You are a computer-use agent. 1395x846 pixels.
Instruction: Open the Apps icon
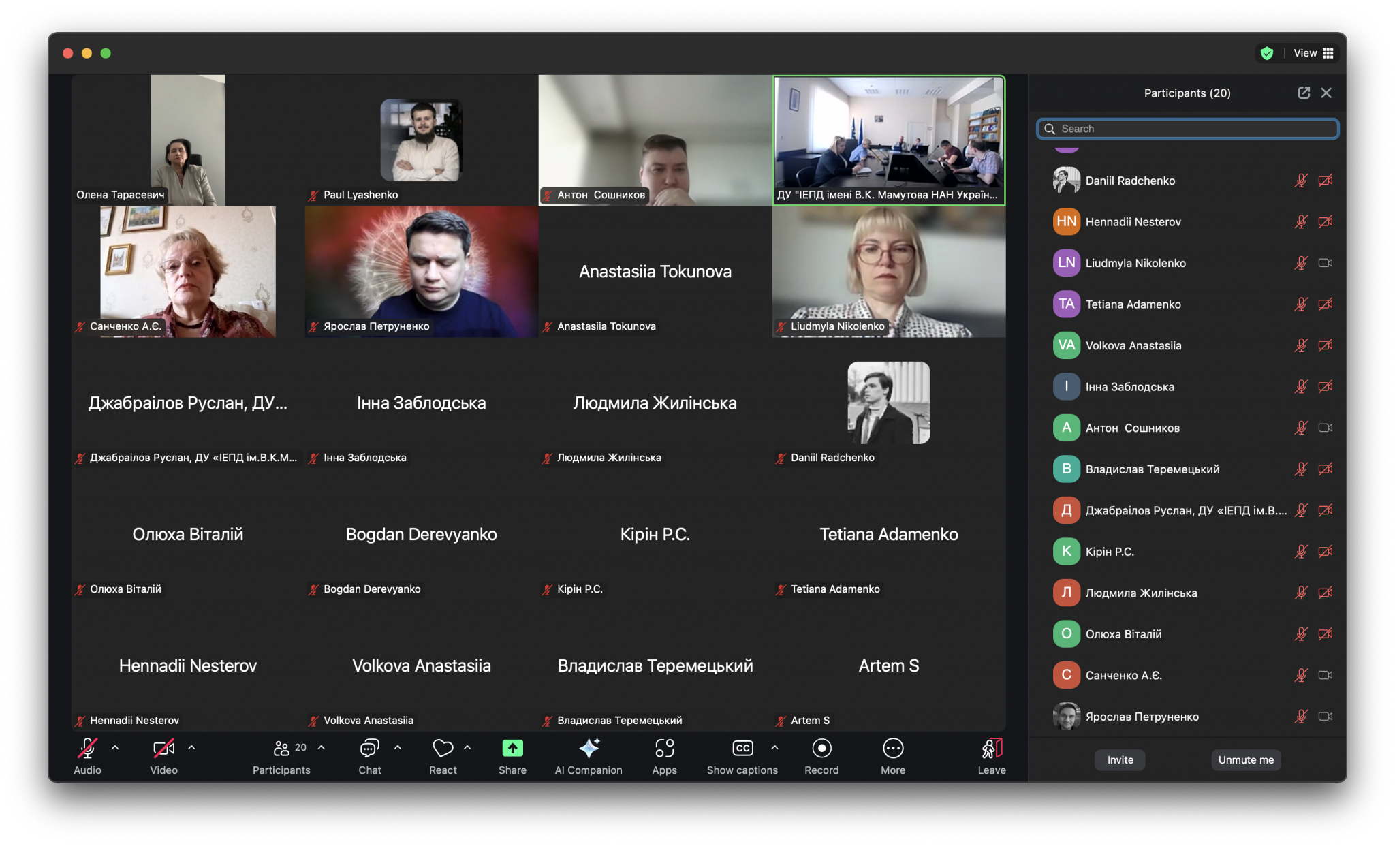point(664,749)
